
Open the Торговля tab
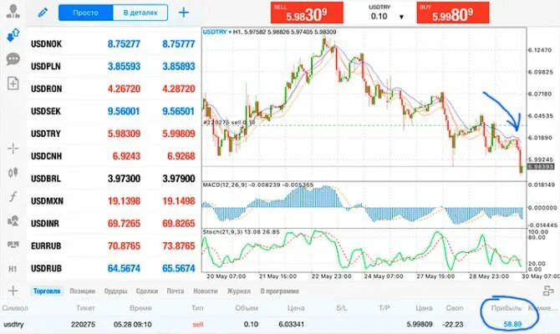47,291
